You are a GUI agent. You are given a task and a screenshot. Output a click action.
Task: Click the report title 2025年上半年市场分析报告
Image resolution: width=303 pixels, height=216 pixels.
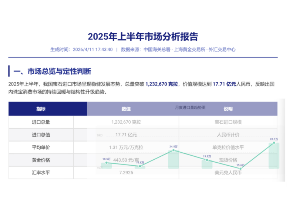[x=143, y=37]
